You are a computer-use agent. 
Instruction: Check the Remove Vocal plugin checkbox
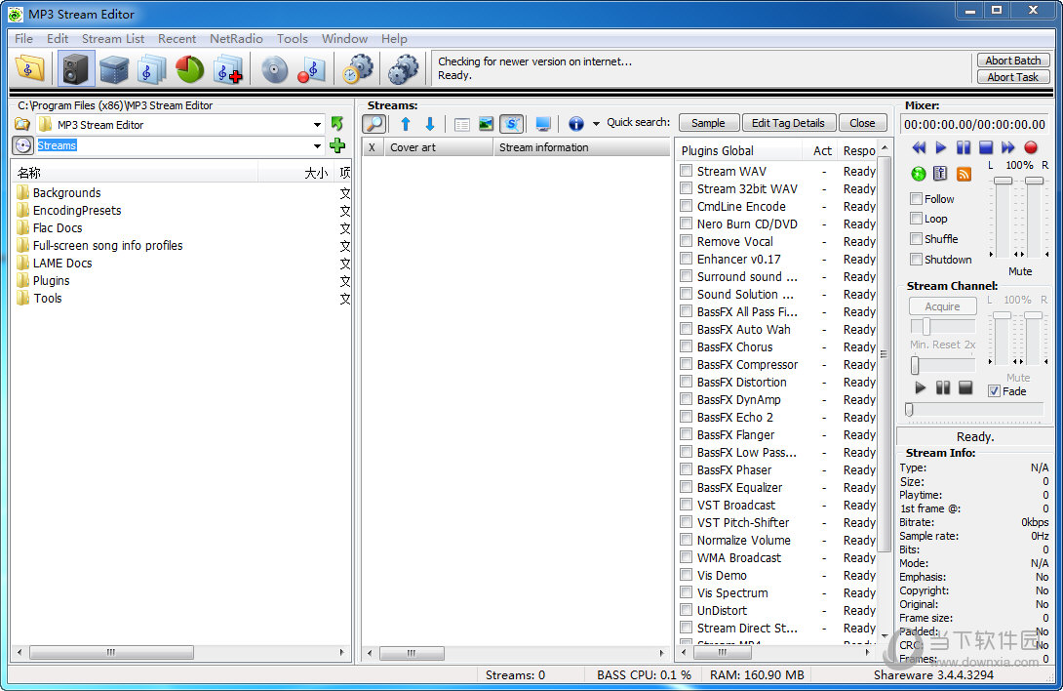686,241
